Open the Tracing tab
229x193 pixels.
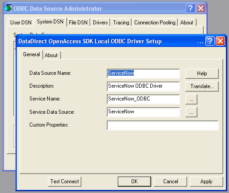(x=121, y=23)
